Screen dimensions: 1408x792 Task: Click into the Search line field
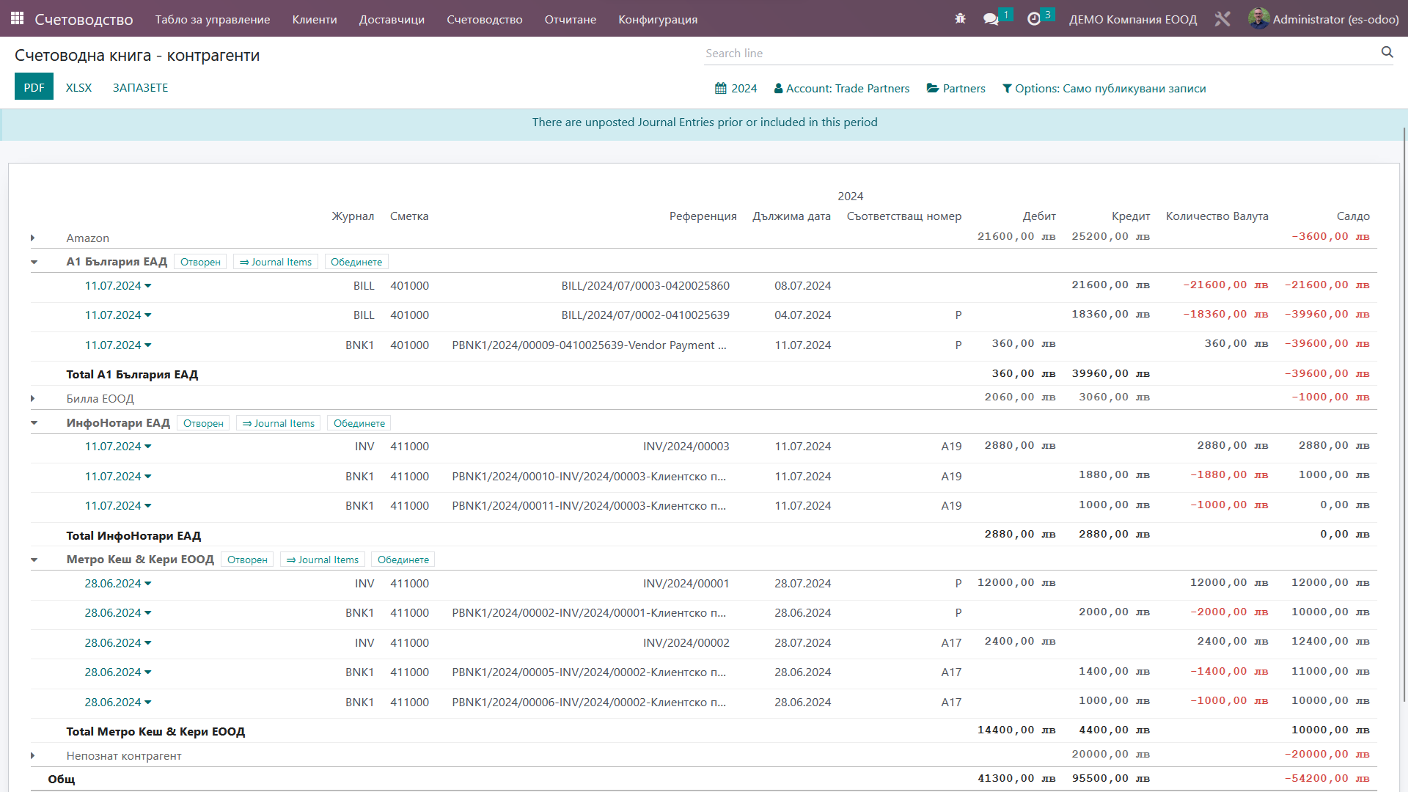(x=1041, y=53)
